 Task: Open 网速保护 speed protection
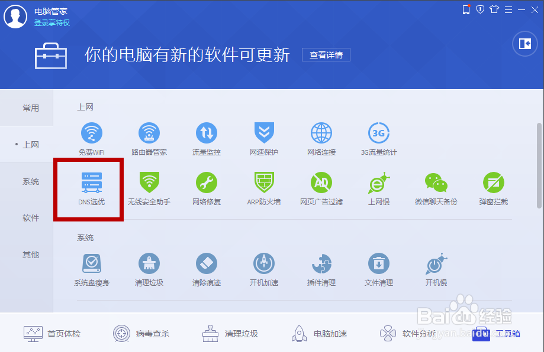264,138
